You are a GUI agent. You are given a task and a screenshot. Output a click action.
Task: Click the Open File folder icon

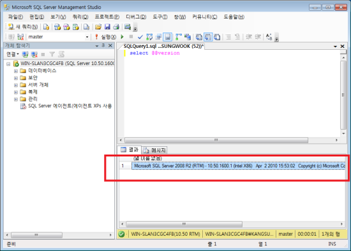[98, 27]
